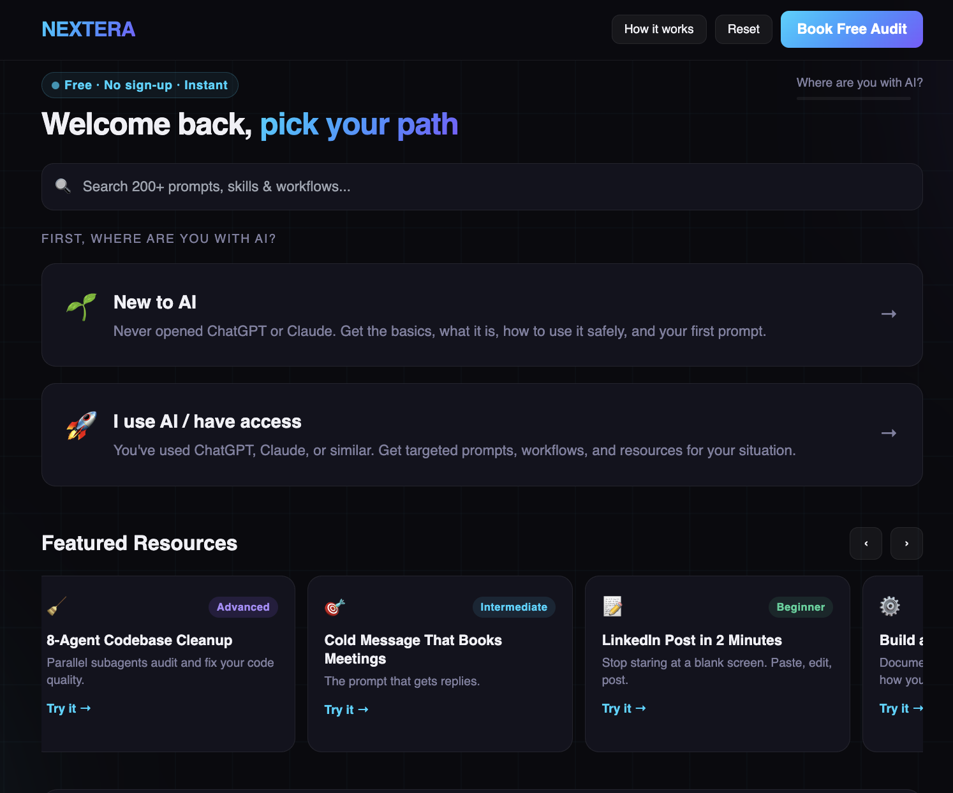Click the Featured Resources heading
This screenshot has width=953, height=793.
[x=139, y=543]
